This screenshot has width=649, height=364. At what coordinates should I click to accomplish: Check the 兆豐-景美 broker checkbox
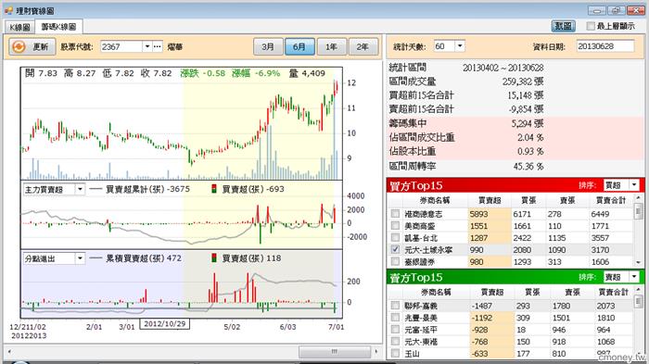395,318
